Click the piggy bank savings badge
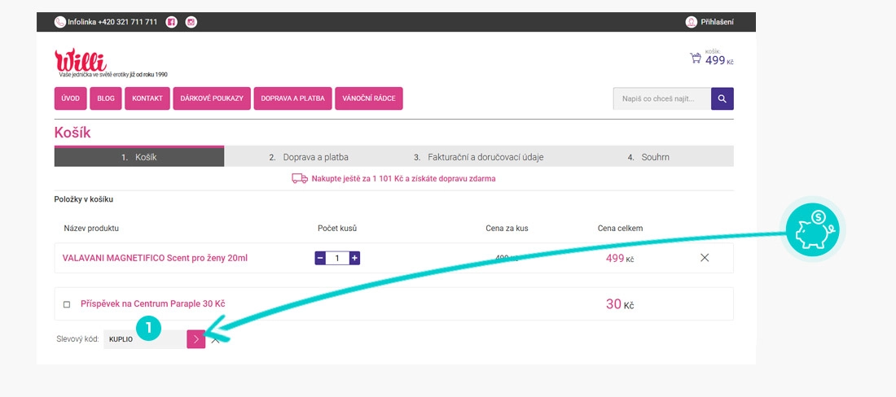Viewport: 896px width, 397px height. point(813,230)
